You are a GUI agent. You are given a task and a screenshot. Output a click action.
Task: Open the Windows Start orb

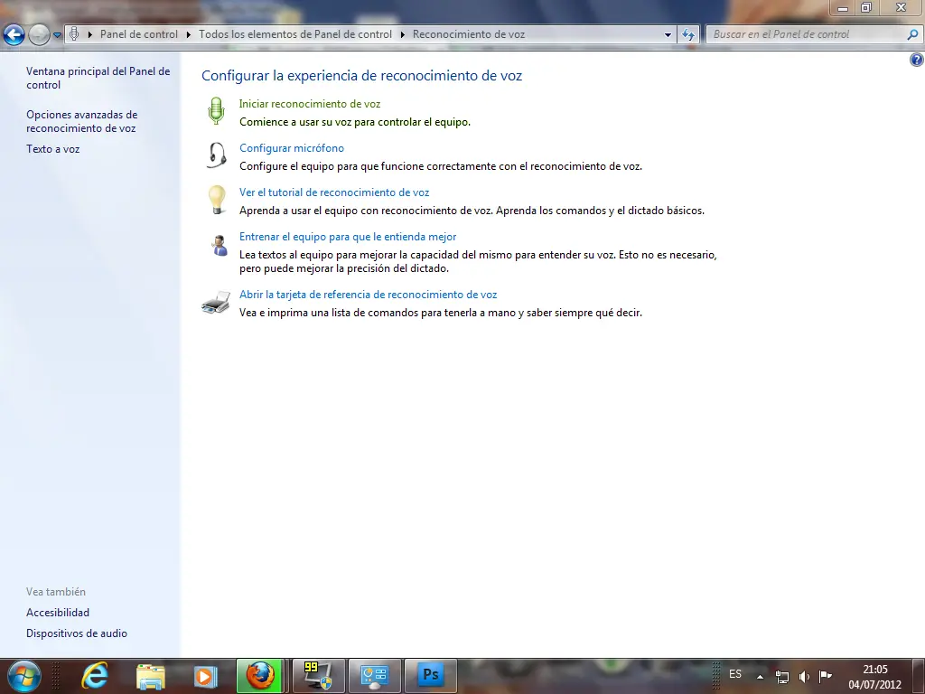pyautogui.click(x=24, y=676)
